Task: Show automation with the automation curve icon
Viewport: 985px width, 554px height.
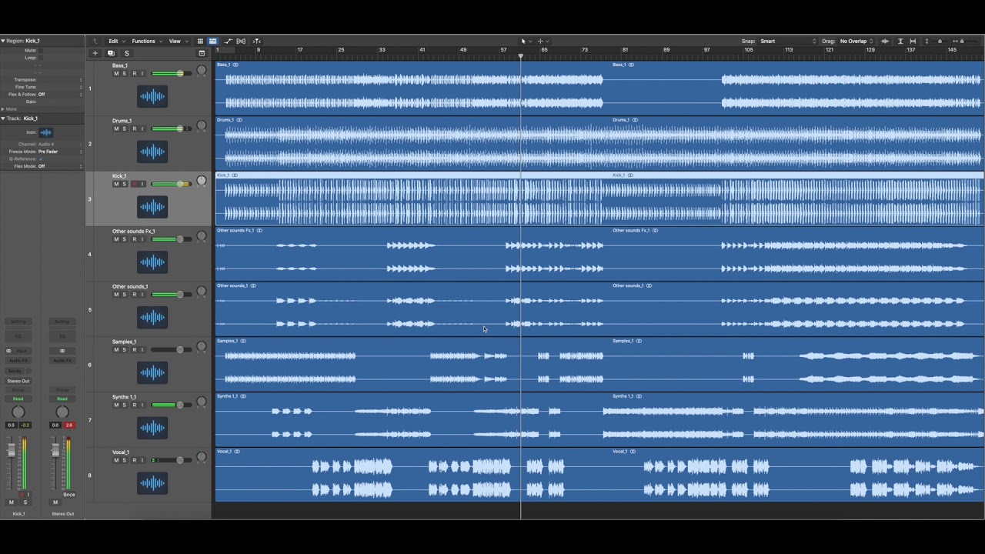Action: 228,41
